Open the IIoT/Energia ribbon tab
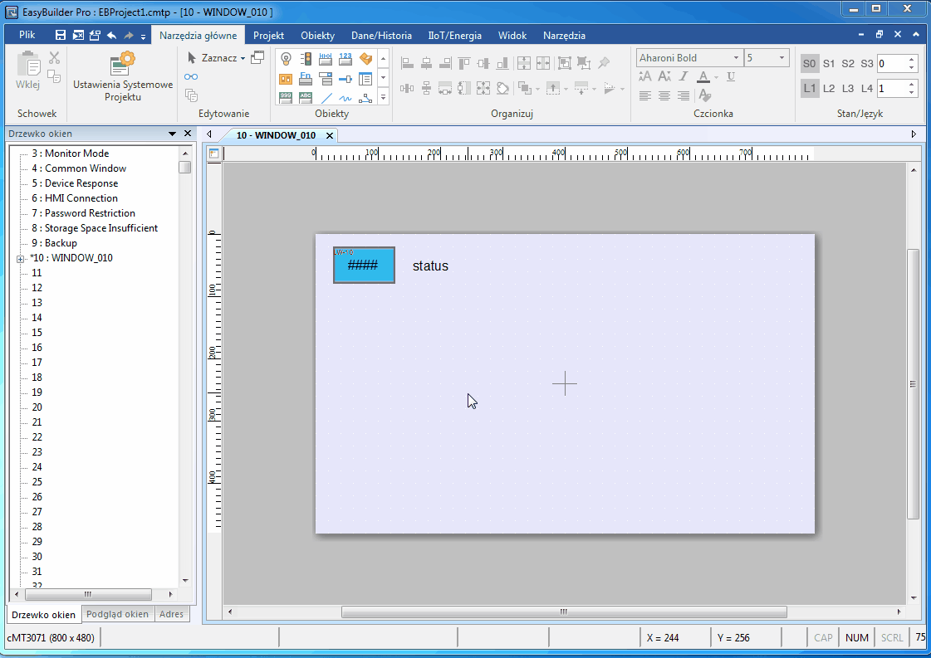931x658 pixels. pyautogui.click(x=455, y=36)
